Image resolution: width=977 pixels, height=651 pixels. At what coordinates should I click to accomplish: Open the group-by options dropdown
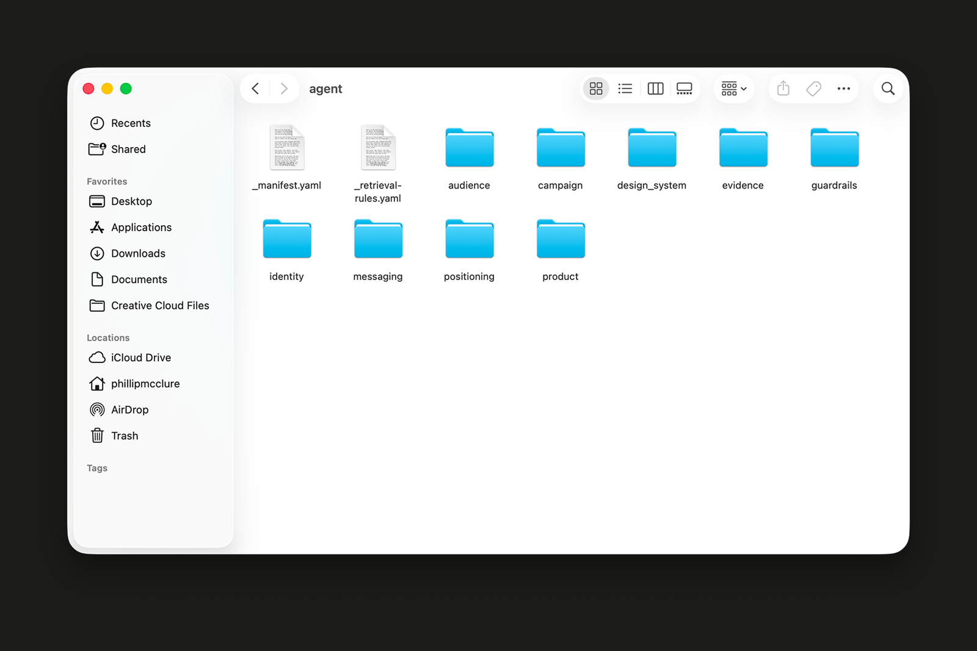[x=734, y=89]
